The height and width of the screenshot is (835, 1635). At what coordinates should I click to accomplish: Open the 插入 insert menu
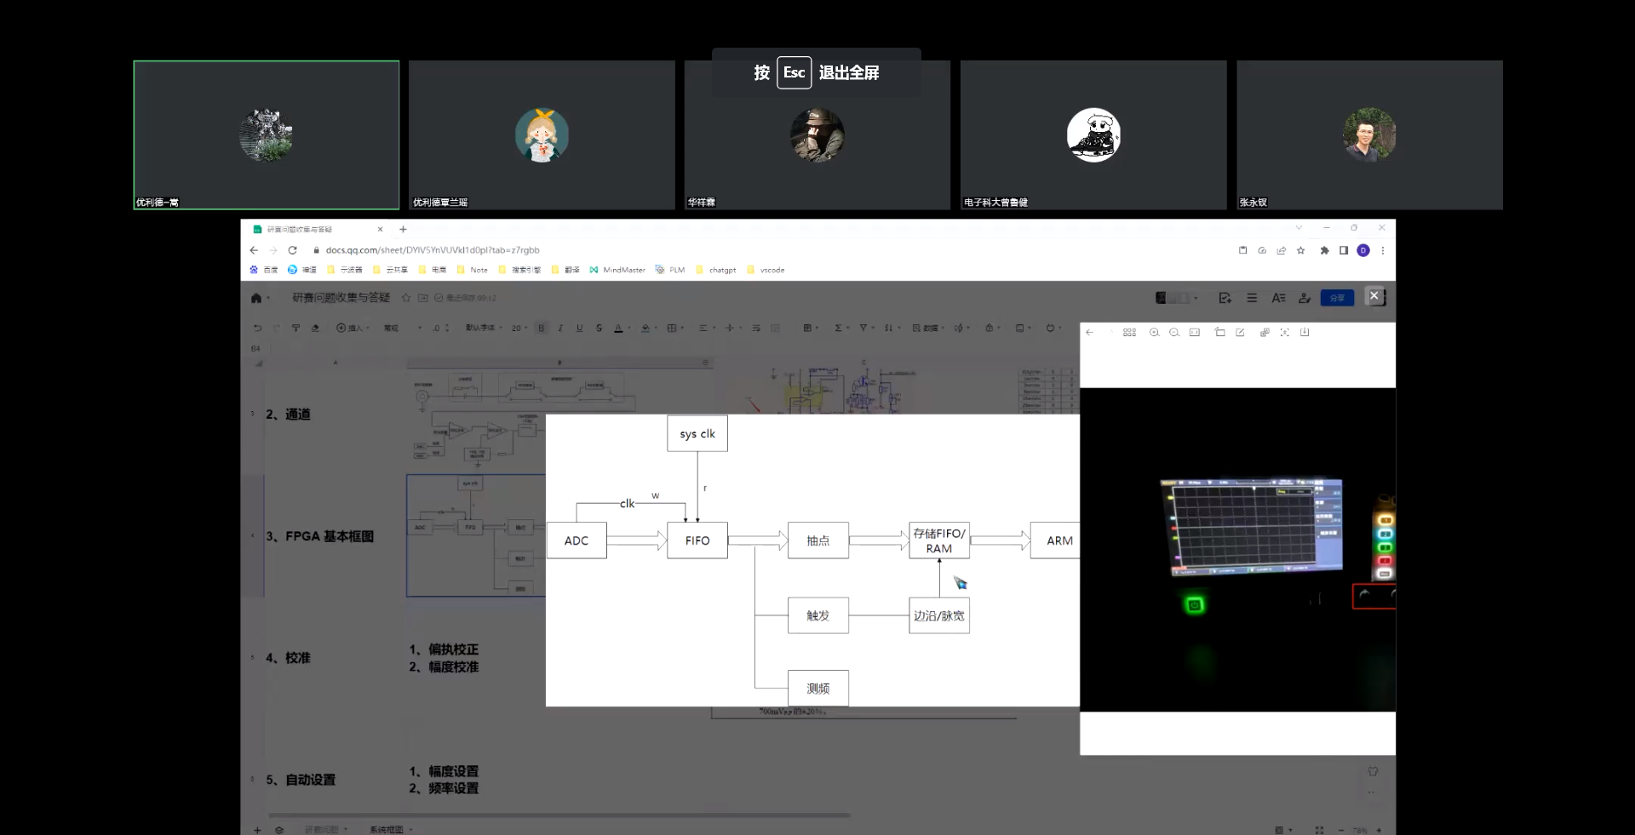(353, 328)
